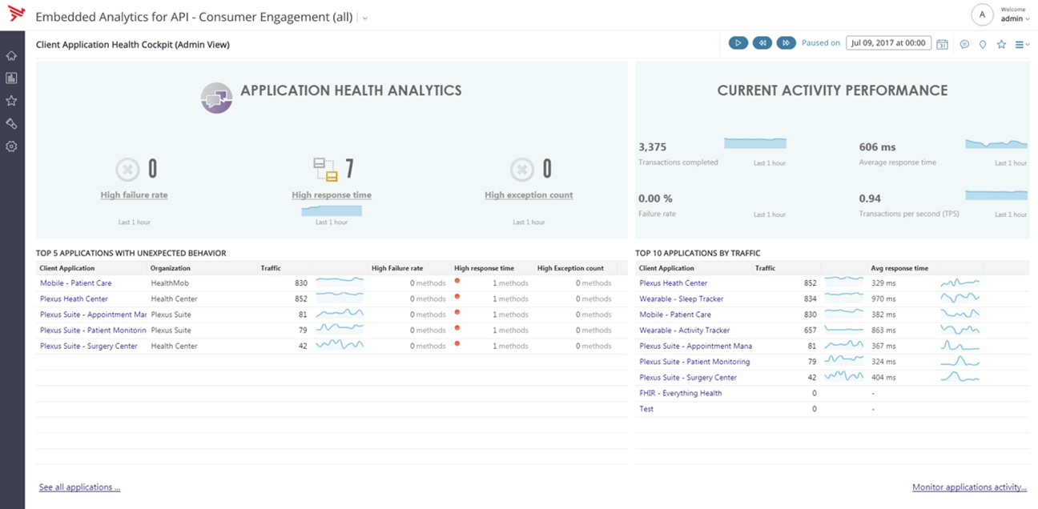Open Monitor applications activity
The width and height of the screenshot is (1038, 509).
click(x=969, y=487)
